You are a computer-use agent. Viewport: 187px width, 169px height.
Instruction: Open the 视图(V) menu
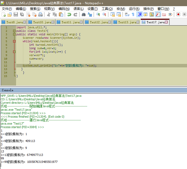pyautogui.click(x=49, y=9)
